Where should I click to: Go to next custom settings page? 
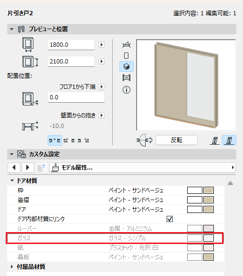click(28, 168)
